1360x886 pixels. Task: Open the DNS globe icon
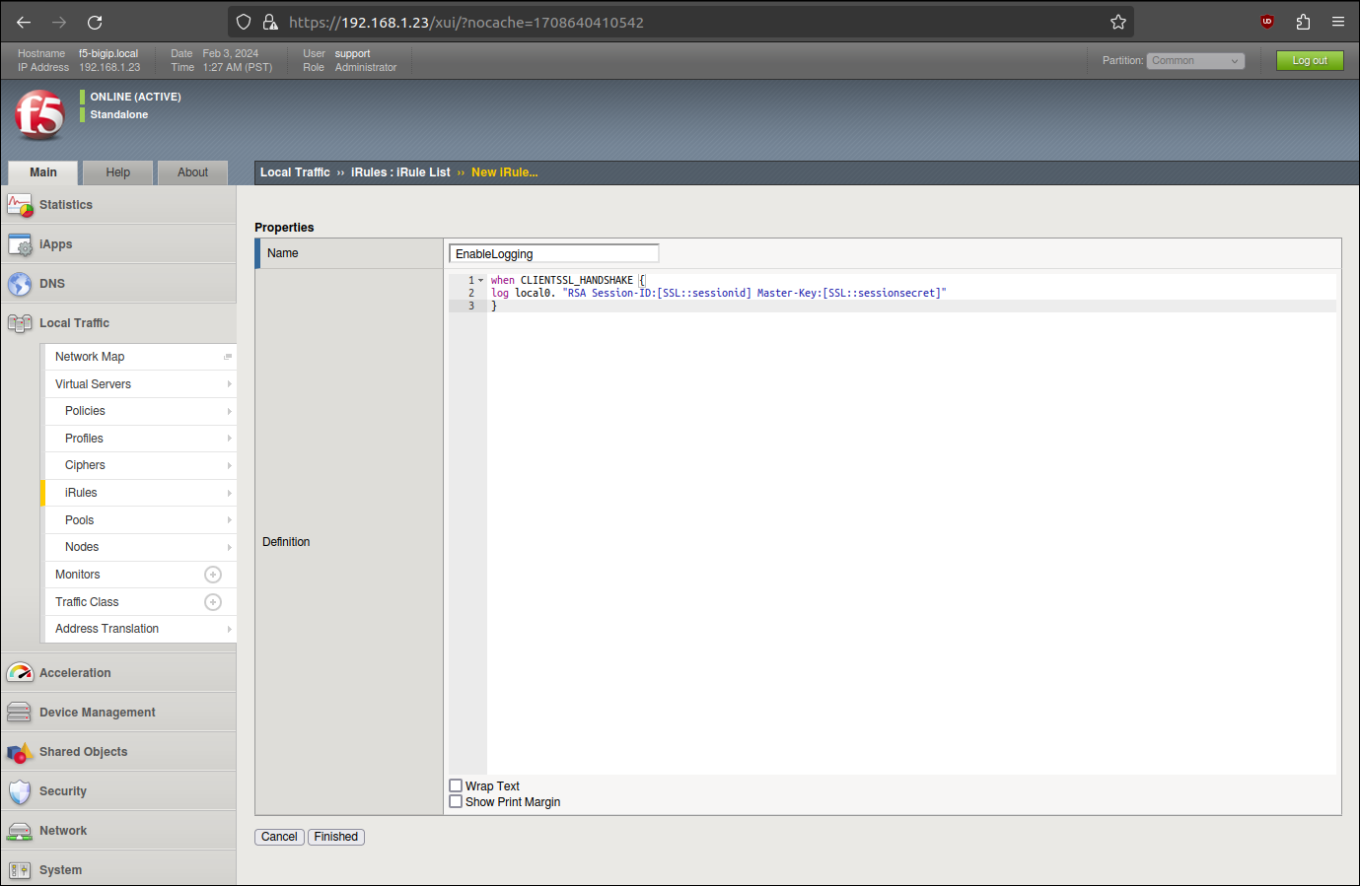pyautogui.click(x=20, y=284)
